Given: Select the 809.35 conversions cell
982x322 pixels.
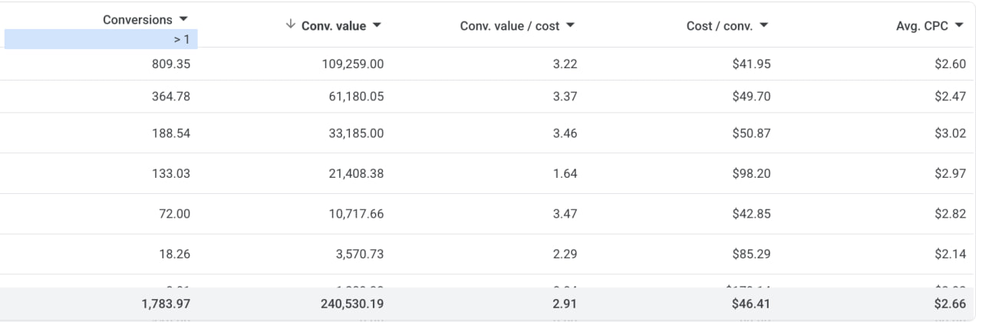Looking at the screenshot, I should (x=171, y=64).
